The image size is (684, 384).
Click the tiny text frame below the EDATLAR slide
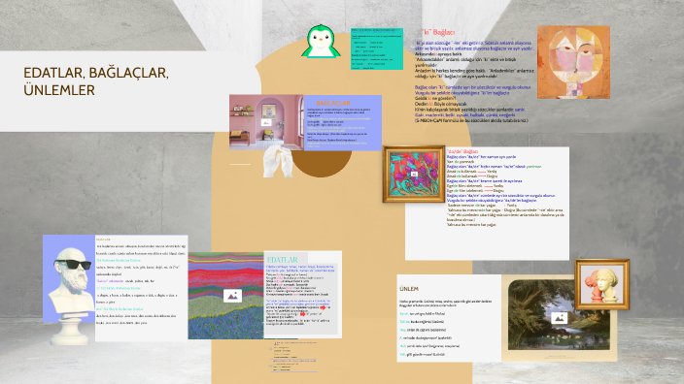point(293,356)
